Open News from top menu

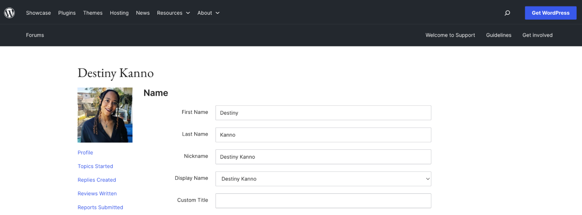pos(143,13)
